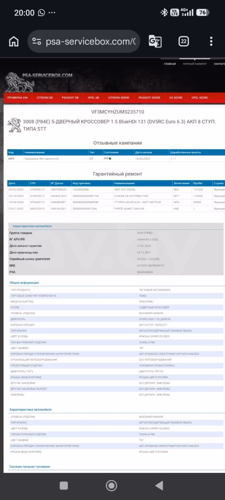
Task: Click recall code MF6 cell
Action: click(x=11, y=159)
